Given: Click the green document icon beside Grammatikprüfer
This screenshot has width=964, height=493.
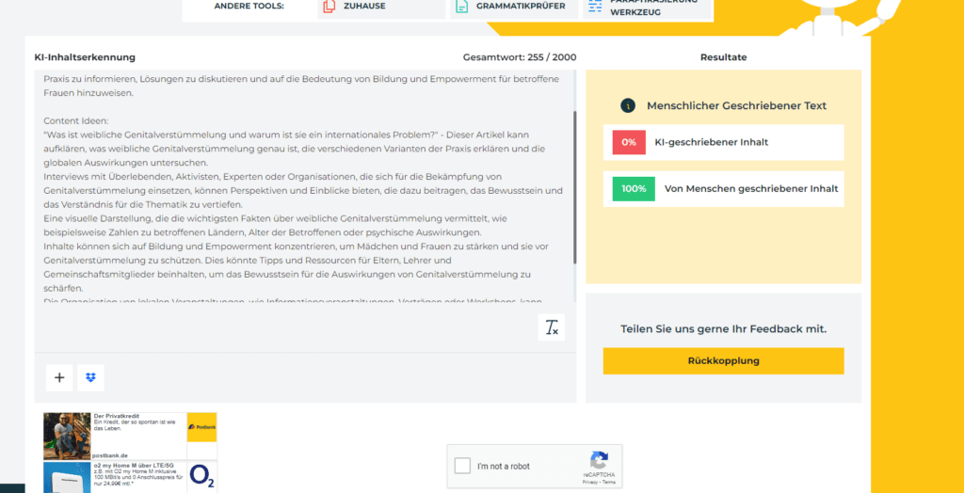Looking at the screenshot, I should click(x=461, y=7).
